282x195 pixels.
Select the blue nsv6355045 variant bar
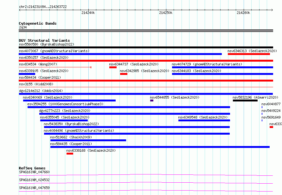point(64,120)
